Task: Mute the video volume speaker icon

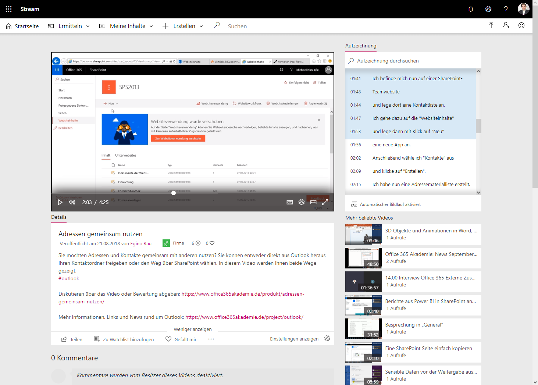Action: [72, 202]
